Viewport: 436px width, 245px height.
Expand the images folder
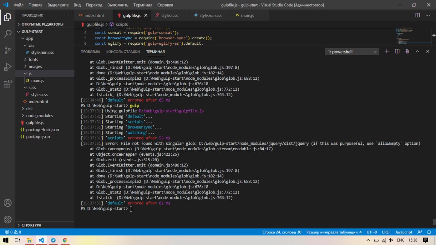coord(45,66)
